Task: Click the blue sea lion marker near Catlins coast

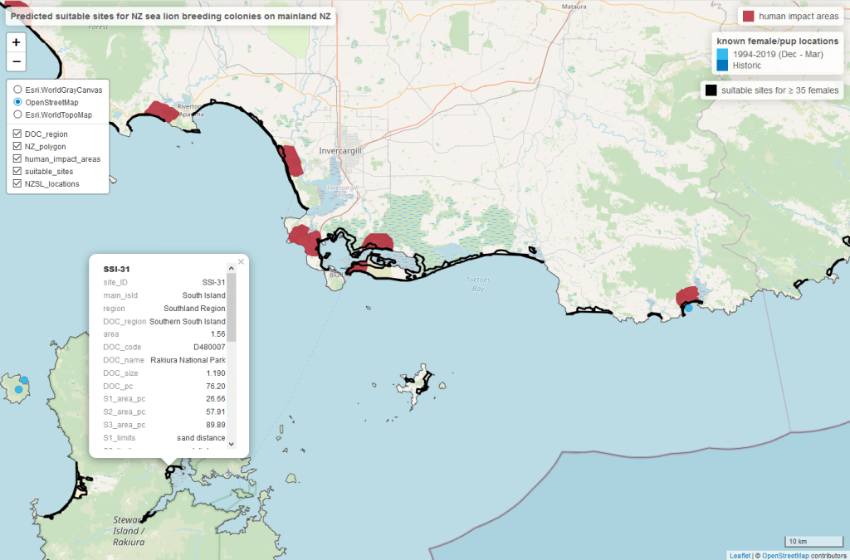Action: tap(688, 309)
